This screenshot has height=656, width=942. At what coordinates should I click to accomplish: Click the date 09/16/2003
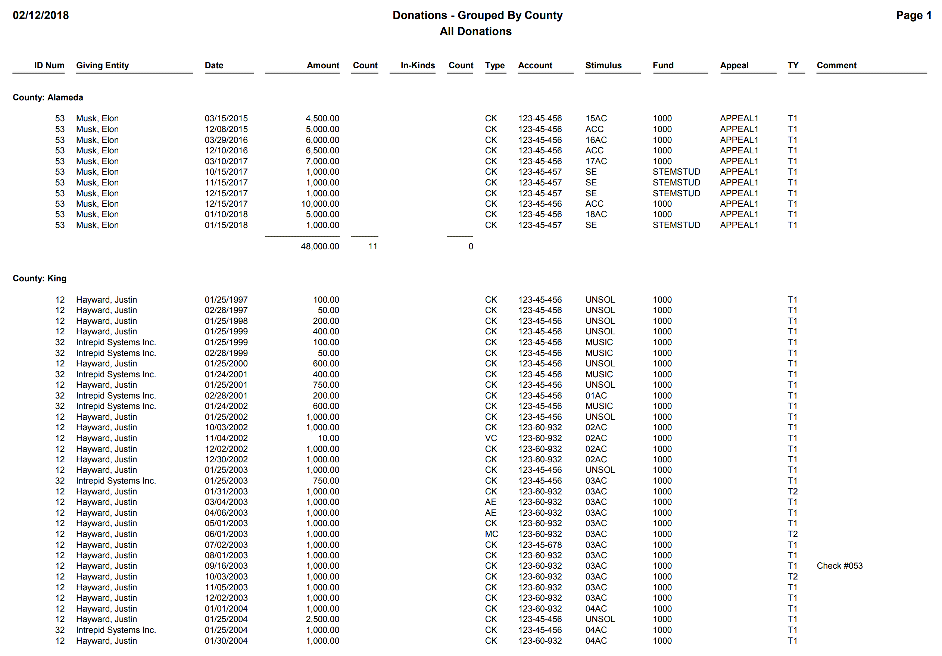pos(226,566)
